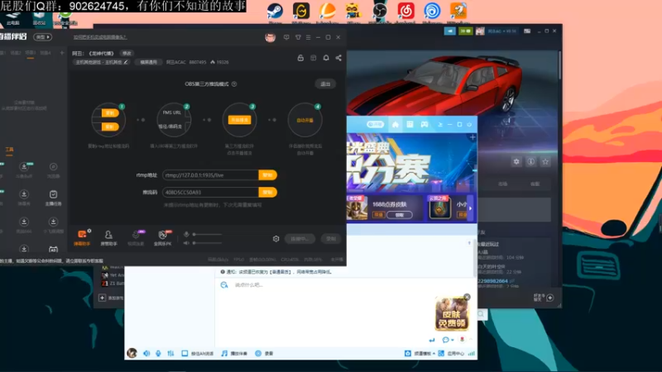Show next promotions with right arrow
Screen dimensions: 662x372
pos(470,208)
